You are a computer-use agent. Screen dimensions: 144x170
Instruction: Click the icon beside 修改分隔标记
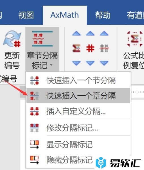34,128
